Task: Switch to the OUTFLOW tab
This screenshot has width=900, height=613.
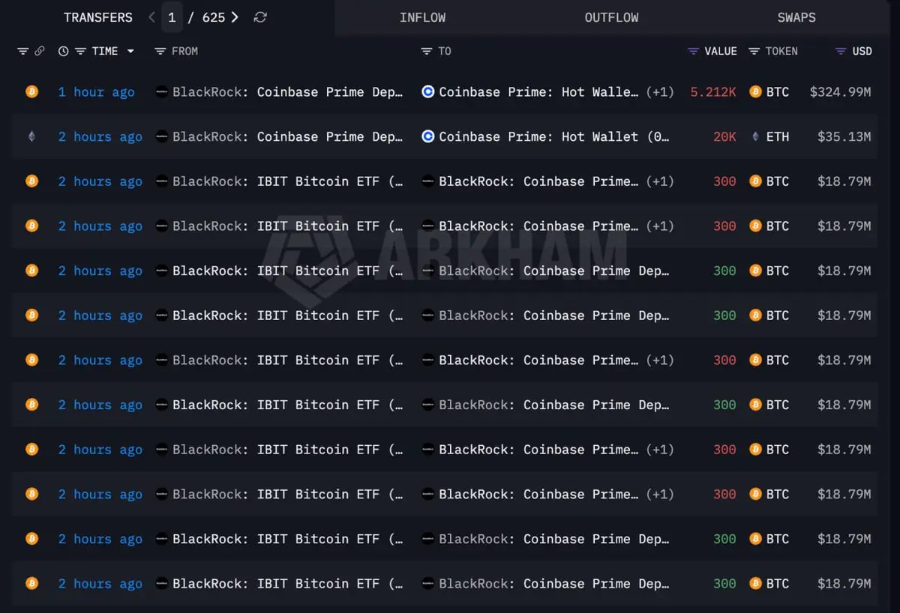Action: [611, 17]
